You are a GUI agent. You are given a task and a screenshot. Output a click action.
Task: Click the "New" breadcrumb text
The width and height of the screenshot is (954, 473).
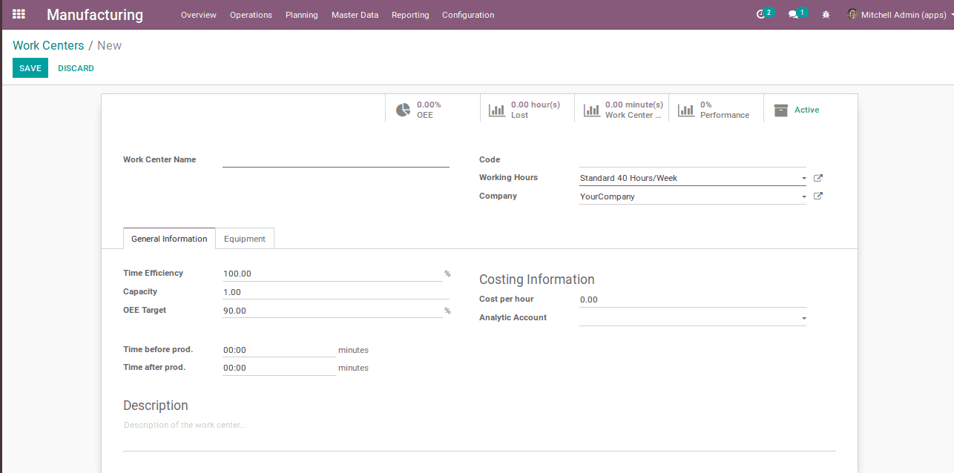click(109, 45)
